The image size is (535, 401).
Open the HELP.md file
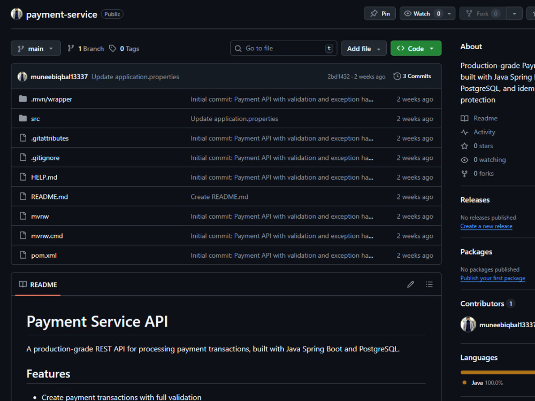point(44,178)
